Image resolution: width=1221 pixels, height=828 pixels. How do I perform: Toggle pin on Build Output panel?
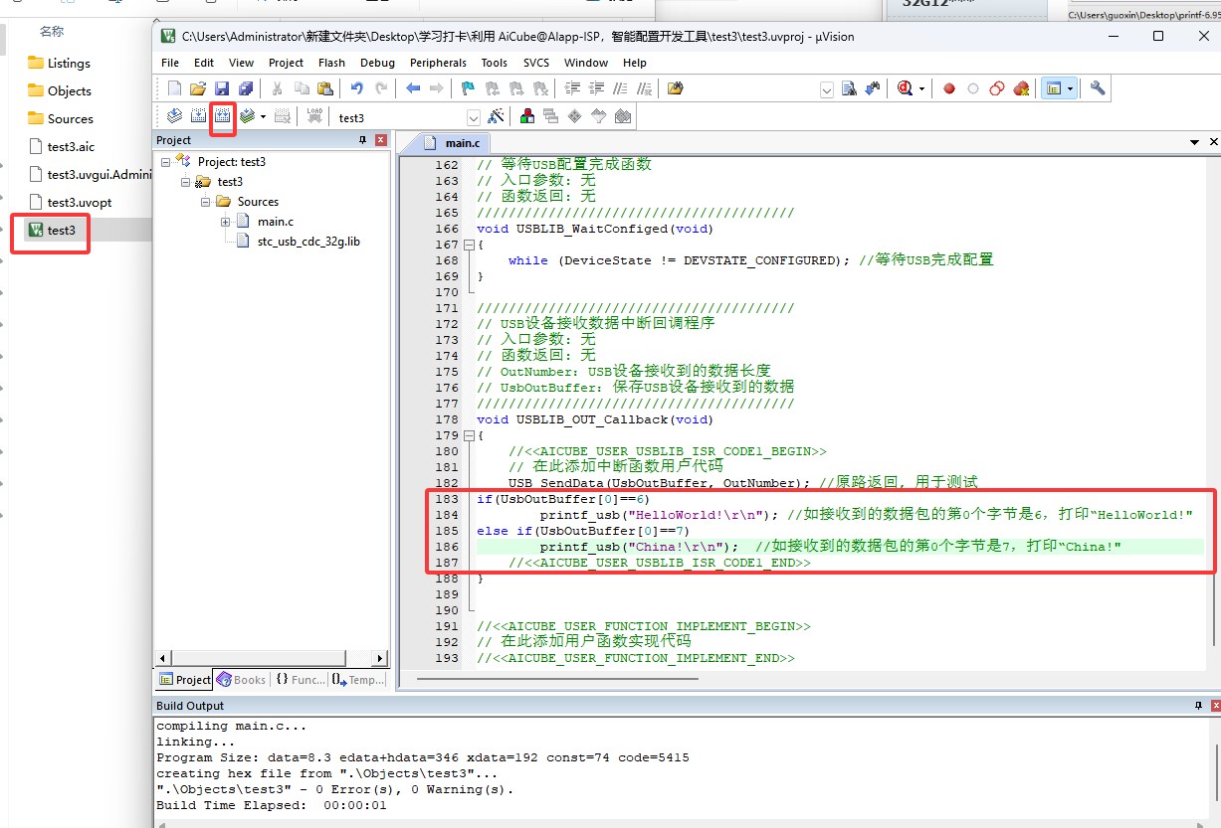1198,705
